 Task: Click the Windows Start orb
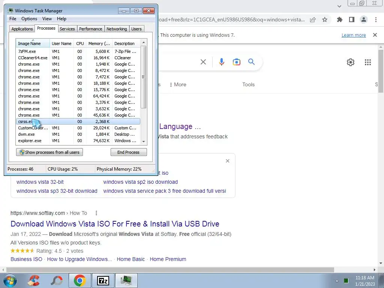pyautogui.click(x=10, y=280)
